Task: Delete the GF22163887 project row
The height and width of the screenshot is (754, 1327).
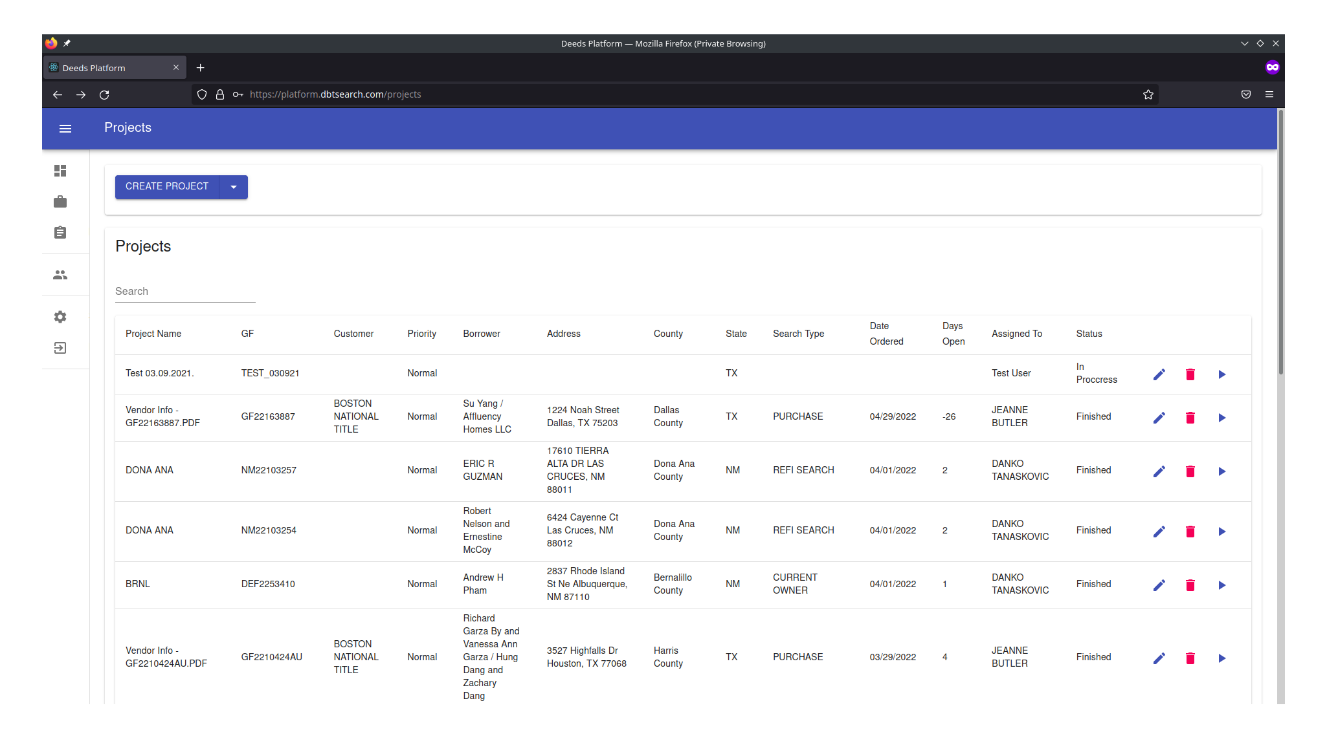Action: click(x=1190, y=418)
